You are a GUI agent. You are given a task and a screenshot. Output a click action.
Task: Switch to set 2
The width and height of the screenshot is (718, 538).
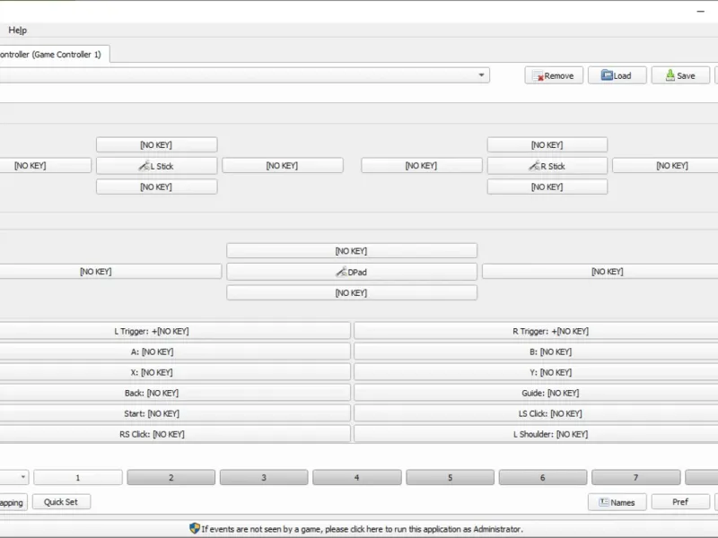tap(171, 477)
